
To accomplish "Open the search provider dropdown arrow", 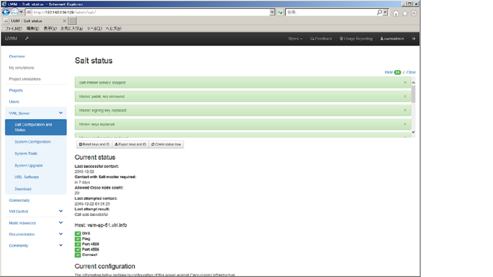I will (386, 12).
